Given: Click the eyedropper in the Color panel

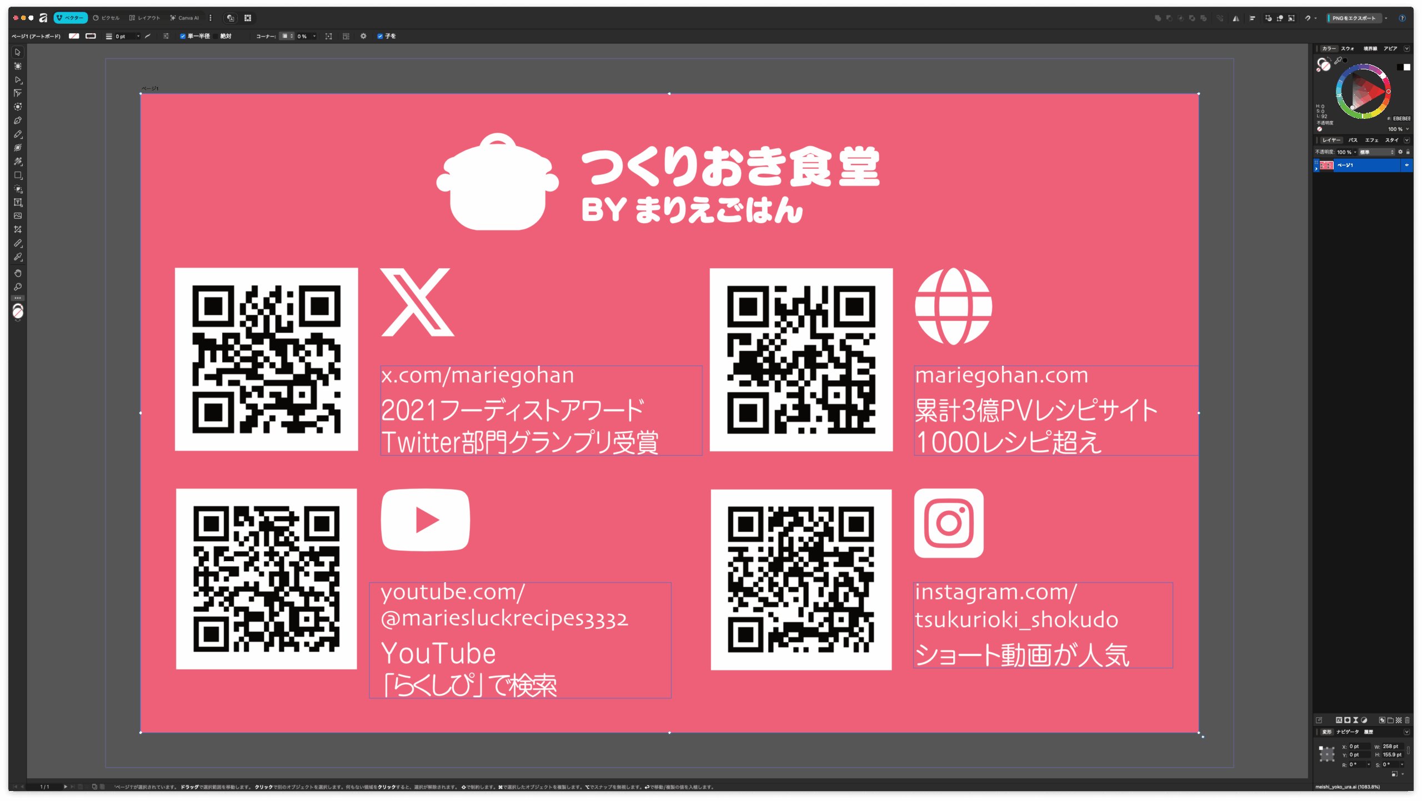Looking at the screenshot, I should tap(1338, 61).
